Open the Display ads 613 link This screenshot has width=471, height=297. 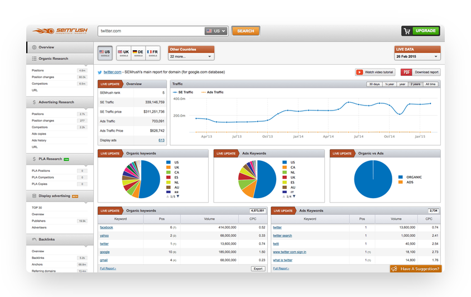coord(161,140)
